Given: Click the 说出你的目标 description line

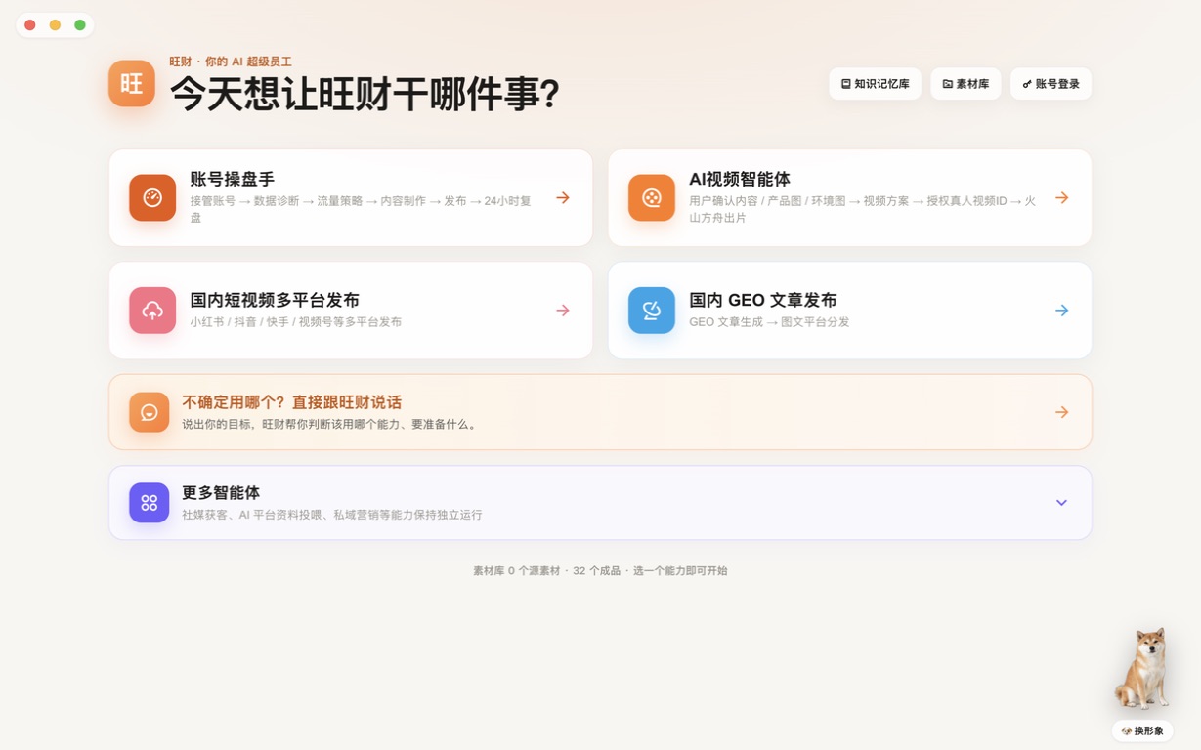Looking at the screenshot, I should point(329,425).
